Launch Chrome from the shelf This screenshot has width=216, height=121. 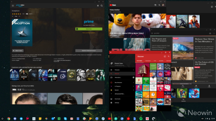pos(9,119)
